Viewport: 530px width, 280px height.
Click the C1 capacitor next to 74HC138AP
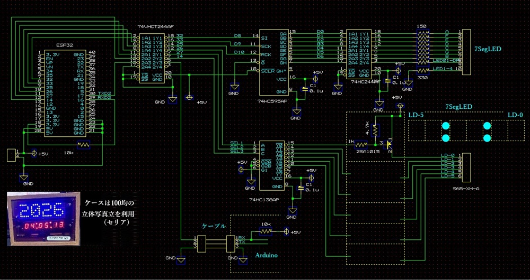point(302,187)
